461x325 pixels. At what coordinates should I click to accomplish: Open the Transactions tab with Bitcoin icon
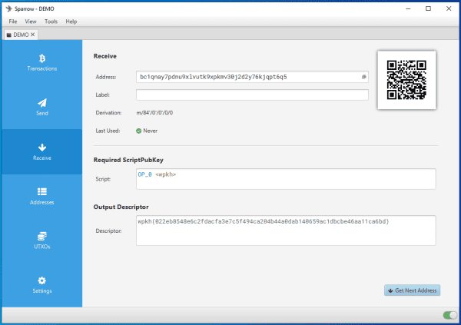[x=41, y=62]
